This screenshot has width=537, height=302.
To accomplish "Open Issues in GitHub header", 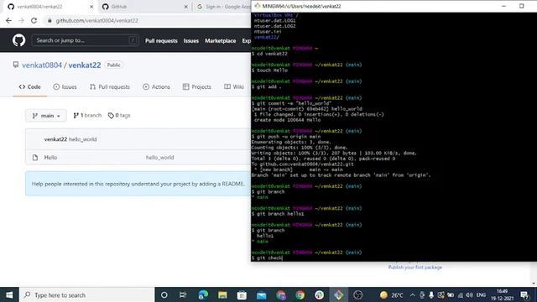I will coord(191,41).
